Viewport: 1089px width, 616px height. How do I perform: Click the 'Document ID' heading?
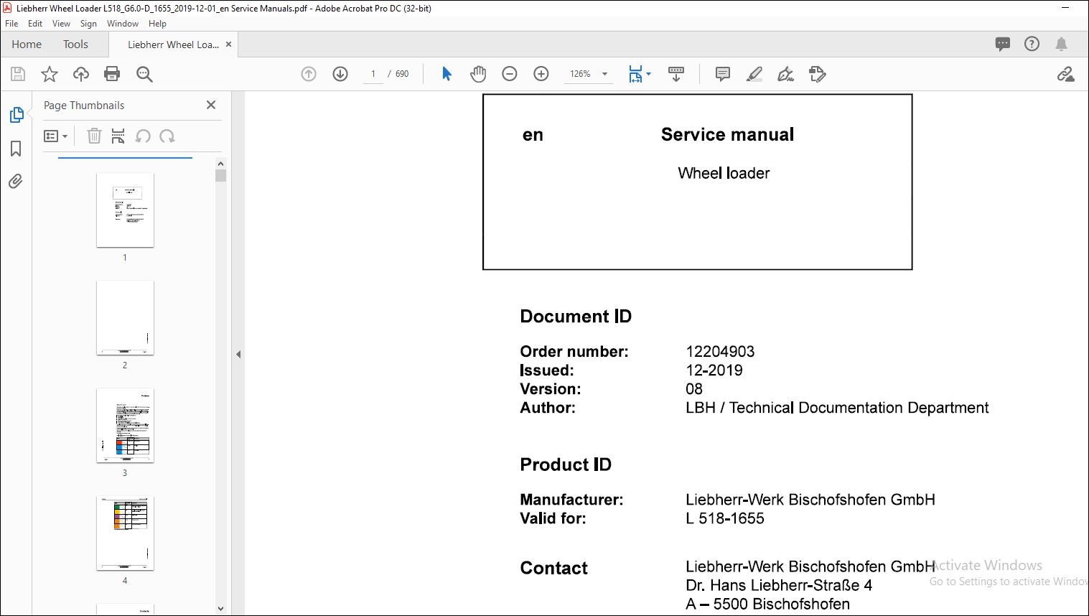pos(576,317)
